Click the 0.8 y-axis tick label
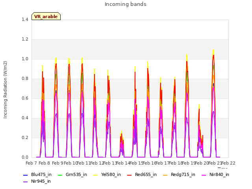The height and width of the screenshot is (189, 252). 25,79
